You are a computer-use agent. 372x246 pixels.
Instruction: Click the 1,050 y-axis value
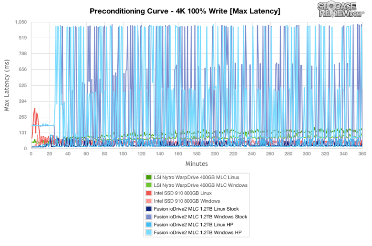pos(21,22)
